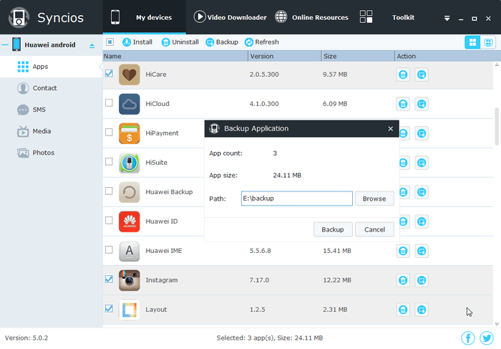501x349 pixels.
Task: Check the HiSuite checkbox
Action: [109, 161]
